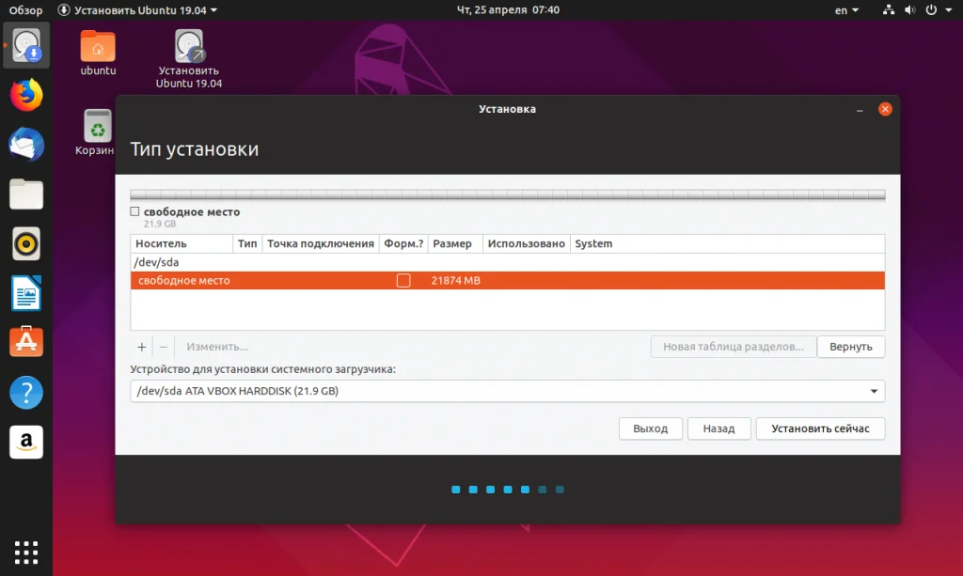Click 21874 MB size cell

point(456,280)
